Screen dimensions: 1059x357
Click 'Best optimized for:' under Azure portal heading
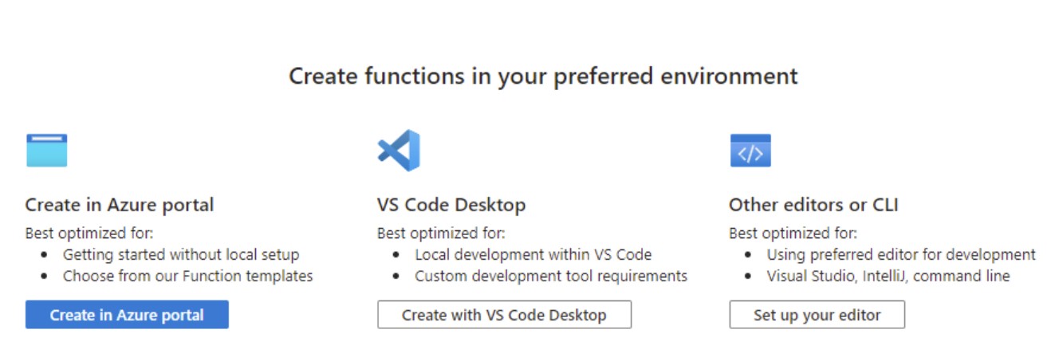point(89,233)
